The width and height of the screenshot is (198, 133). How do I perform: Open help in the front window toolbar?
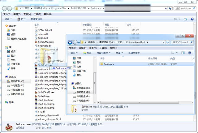pos(190,53)
